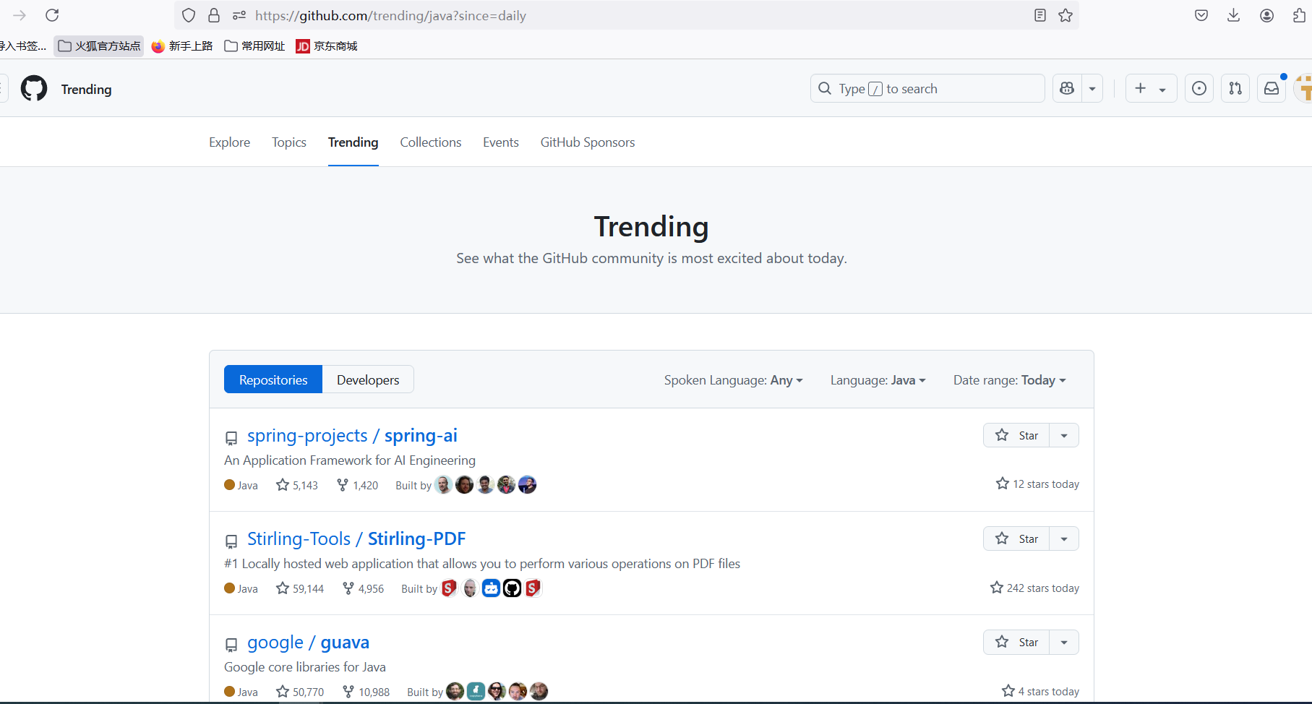Open pull requests icon in header

pos(1235,88)
